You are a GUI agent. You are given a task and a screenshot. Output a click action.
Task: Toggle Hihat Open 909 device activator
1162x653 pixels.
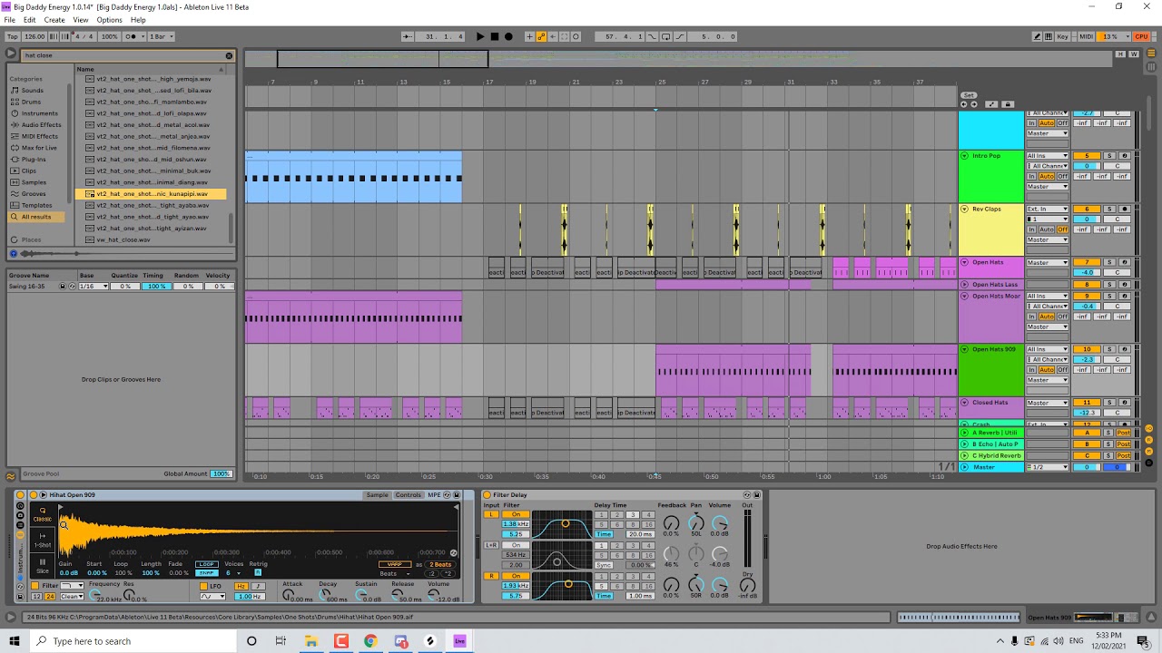tap(34, 495)
